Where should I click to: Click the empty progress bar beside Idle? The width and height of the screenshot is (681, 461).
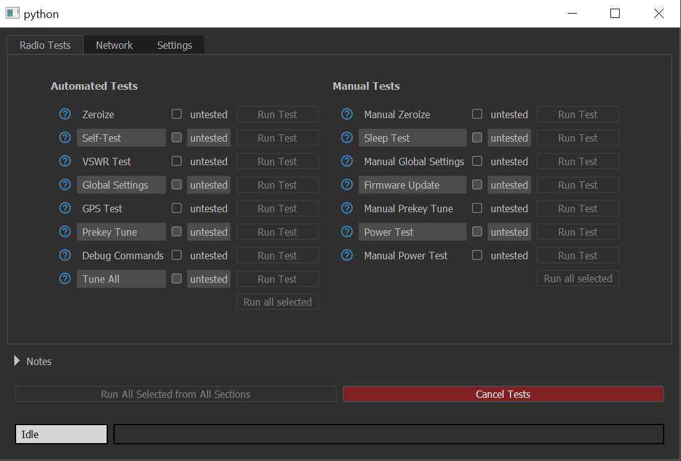click(389, 434)
